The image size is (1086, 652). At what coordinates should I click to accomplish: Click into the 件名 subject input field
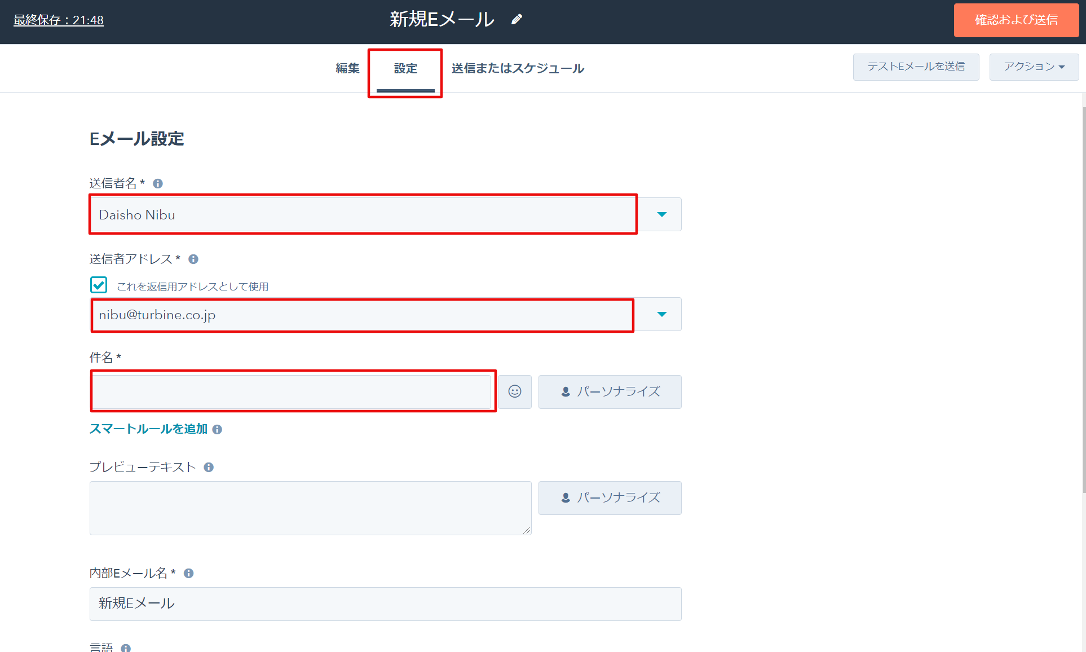coord(292,391)
